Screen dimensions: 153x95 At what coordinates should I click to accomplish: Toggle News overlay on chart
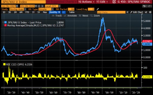[84, 16]
